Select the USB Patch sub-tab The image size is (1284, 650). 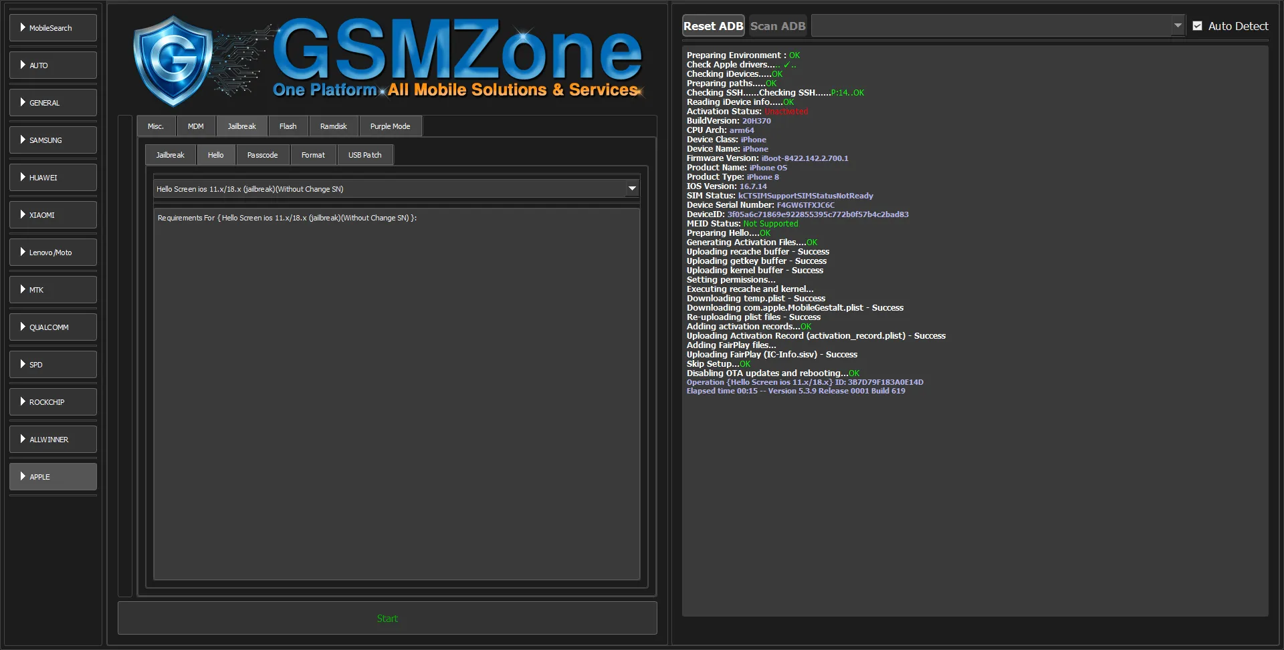pyautogui.click(x=364, y=155)
